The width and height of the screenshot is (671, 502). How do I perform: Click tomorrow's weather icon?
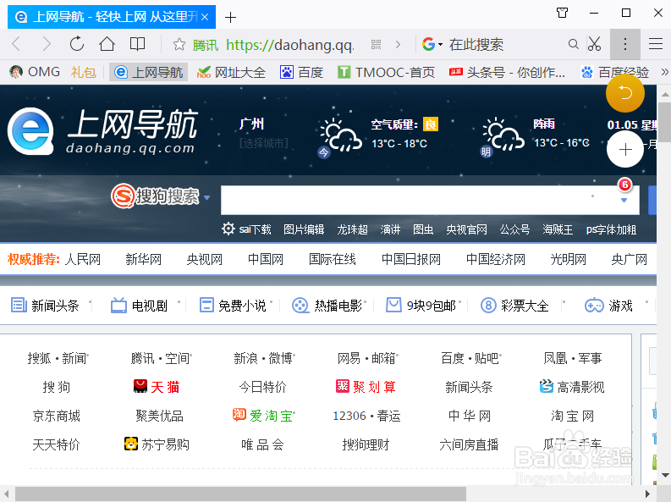(502, 136)
